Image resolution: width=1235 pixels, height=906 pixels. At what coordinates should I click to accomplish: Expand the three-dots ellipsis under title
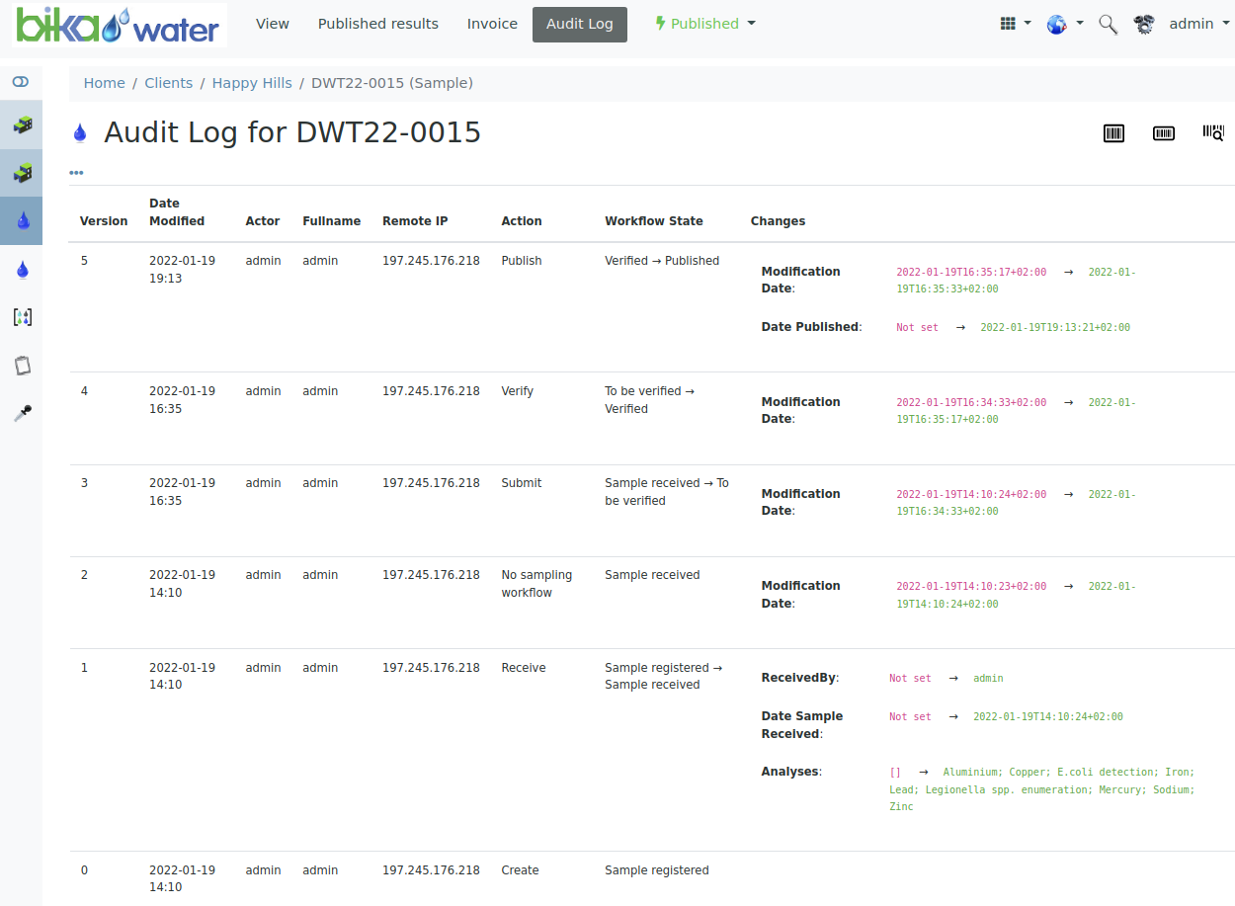76,173
